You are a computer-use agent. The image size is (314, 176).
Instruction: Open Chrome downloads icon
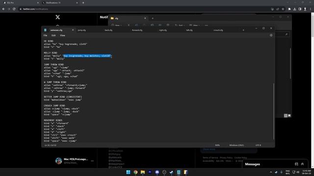point(294,9)
